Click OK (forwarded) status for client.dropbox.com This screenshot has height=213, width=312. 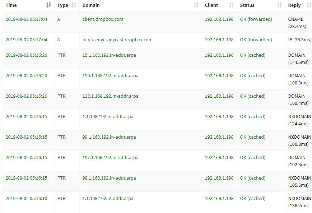256,19
